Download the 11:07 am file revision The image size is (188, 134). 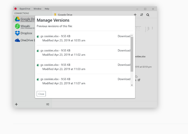(124, 79)
